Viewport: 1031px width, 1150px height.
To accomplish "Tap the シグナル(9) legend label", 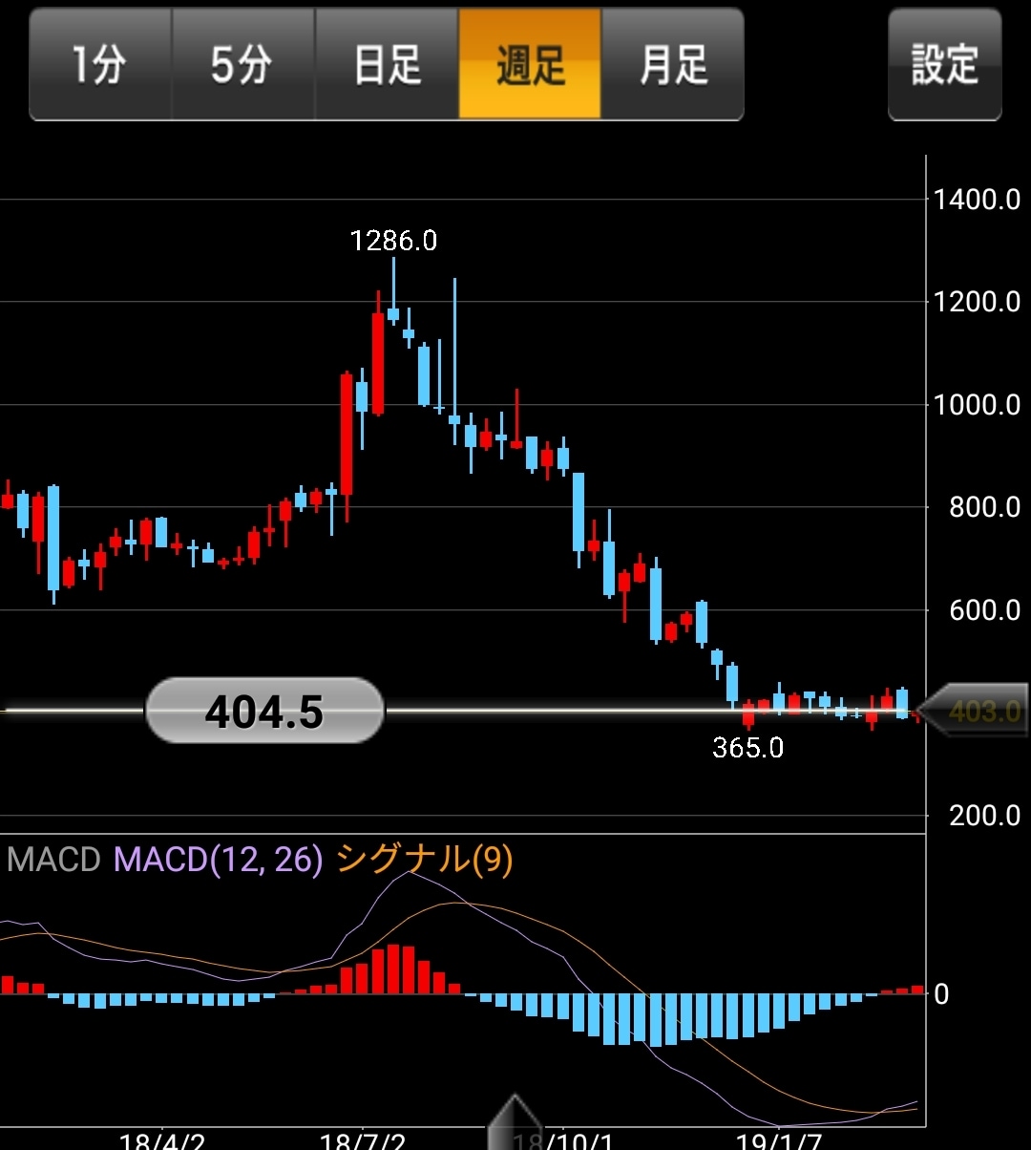I will tap(425, 860).
